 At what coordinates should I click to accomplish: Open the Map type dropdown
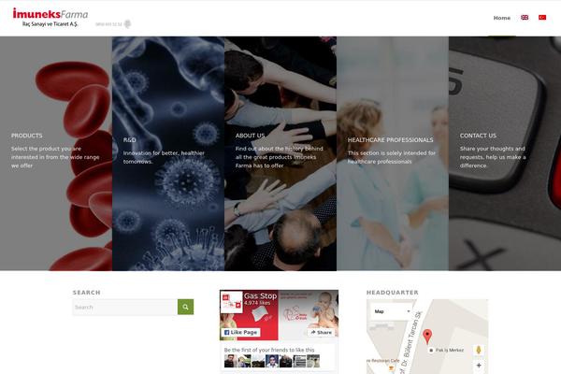(392, 311)
